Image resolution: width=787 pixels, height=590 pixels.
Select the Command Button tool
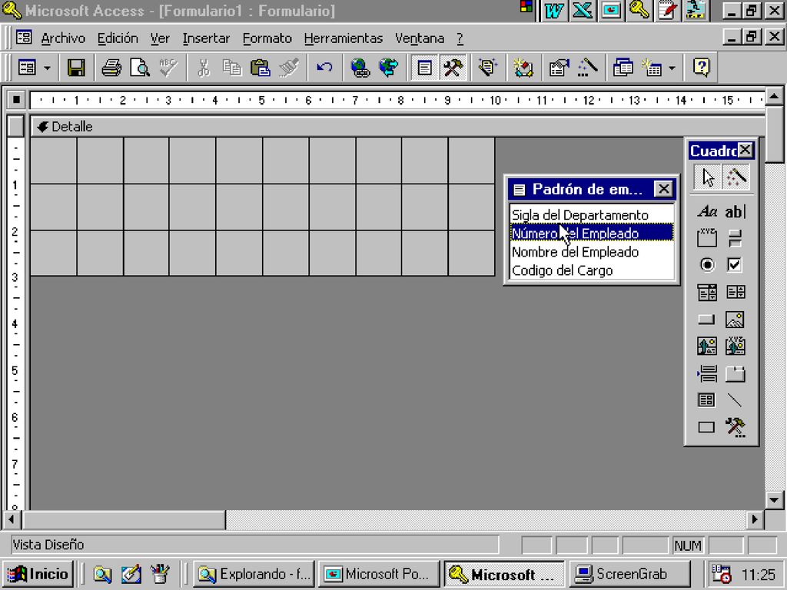(707, 320)
